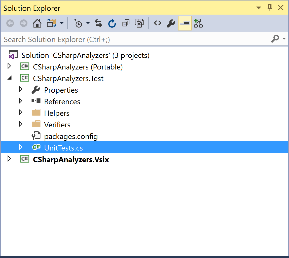This screenshot has width=289, height=258.
Task: Open Properties with wrench toolbar icon
Action: click(171, 23)
